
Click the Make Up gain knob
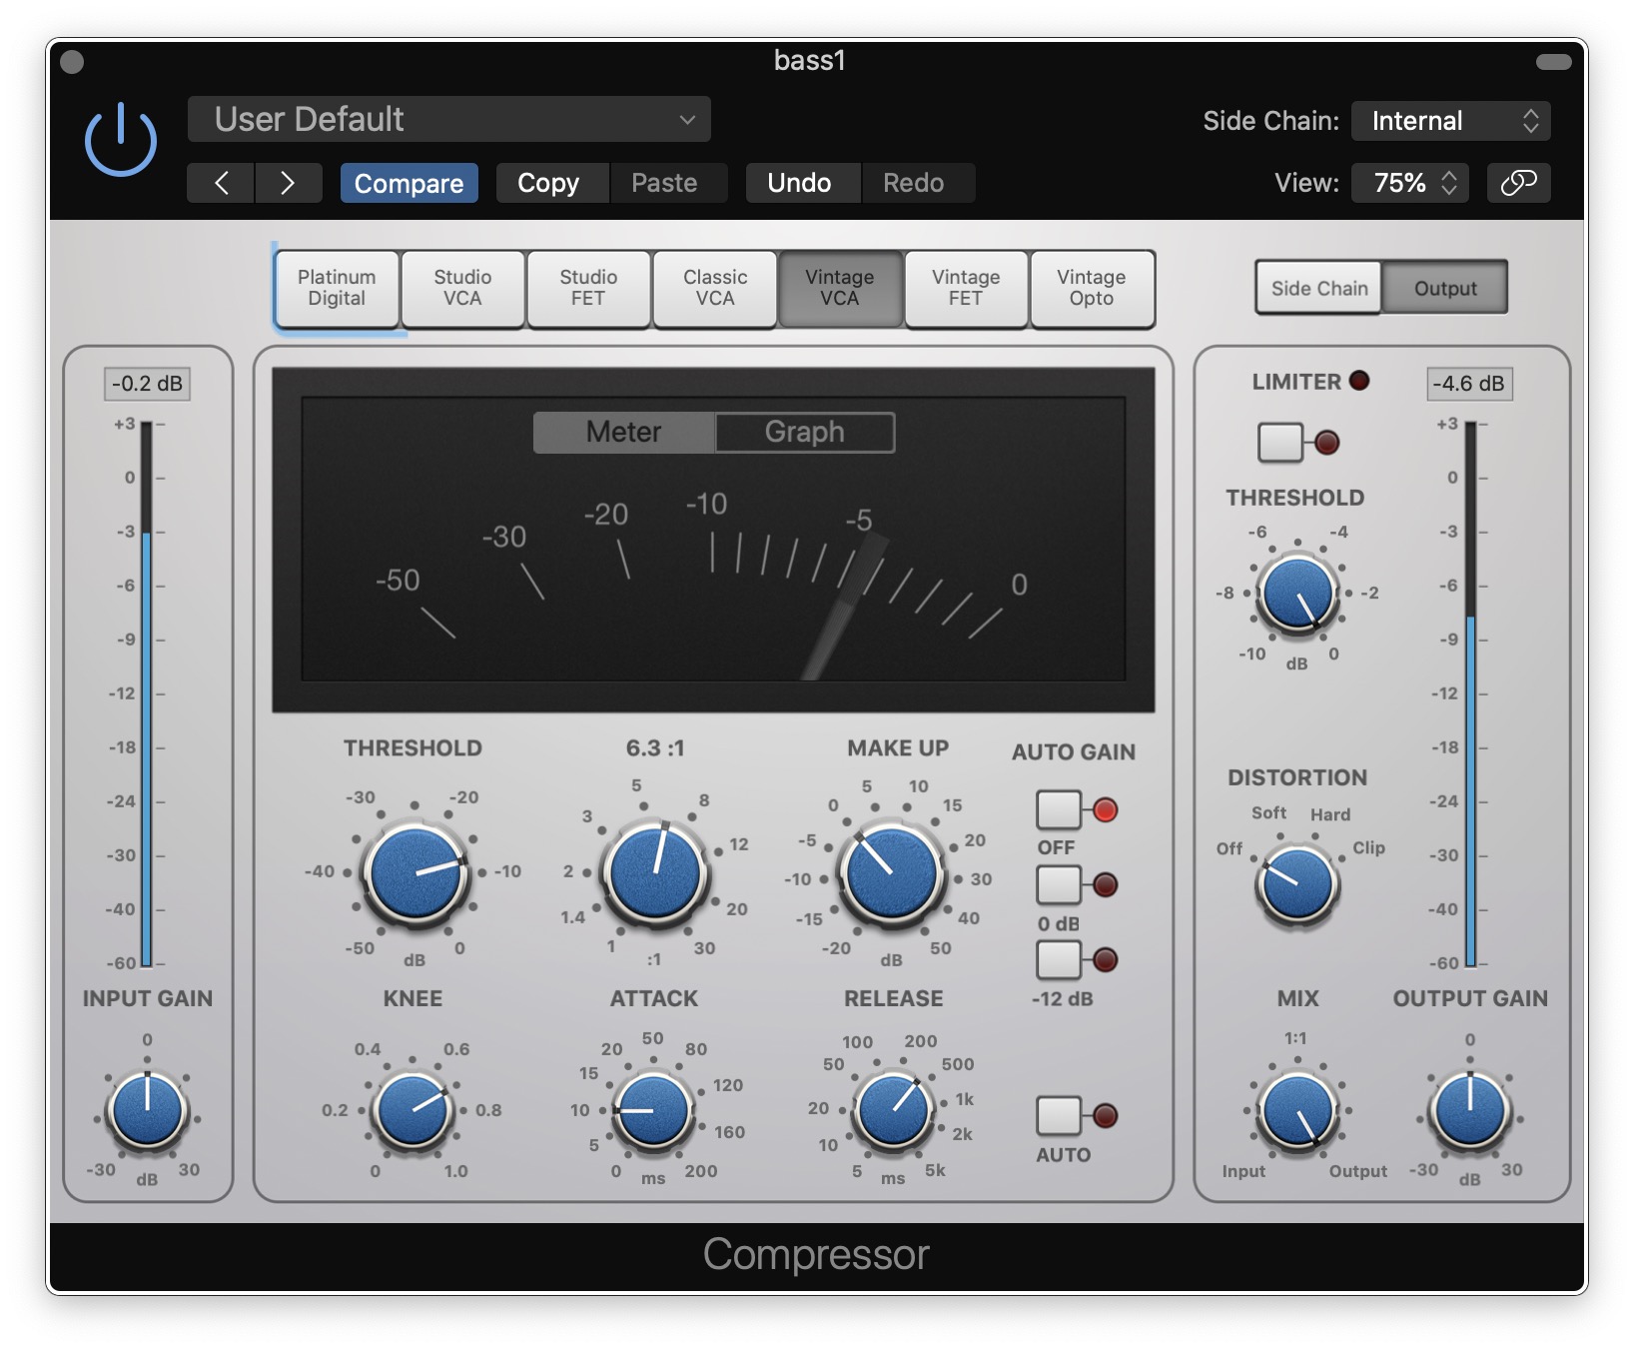point(891,872)
